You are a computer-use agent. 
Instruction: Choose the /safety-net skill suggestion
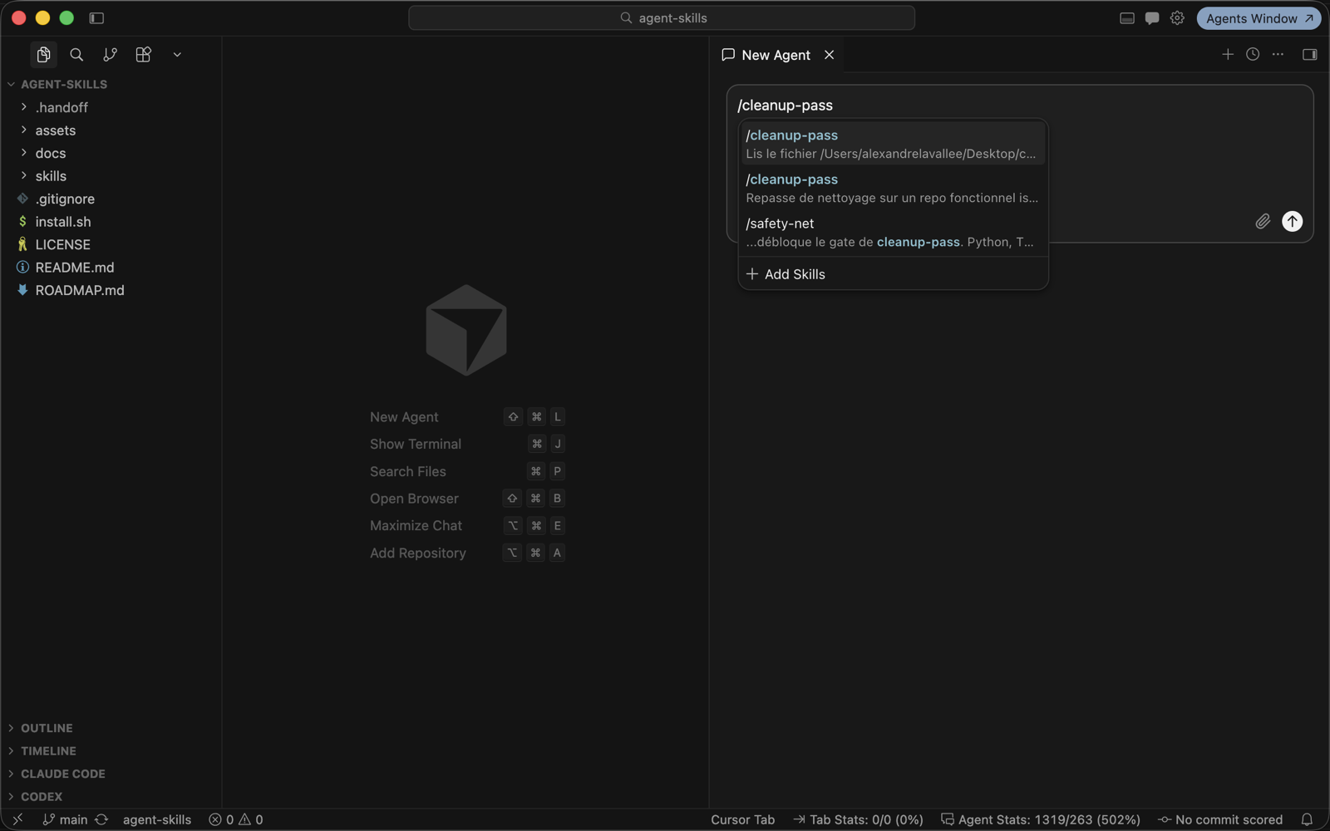(893, 232)
